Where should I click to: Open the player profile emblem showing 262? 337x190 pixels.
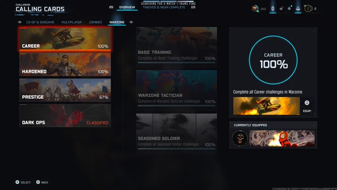pos(255,8)
